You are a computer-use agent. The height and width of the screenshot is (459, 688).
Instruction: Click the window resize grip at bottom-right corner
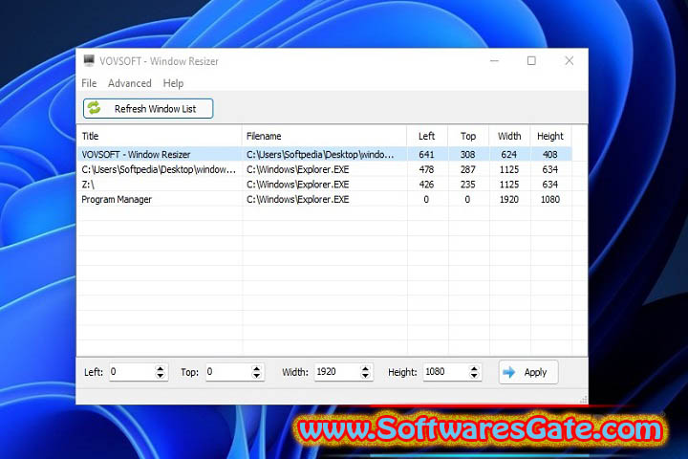pyautogui.click(x=583, y=400)
